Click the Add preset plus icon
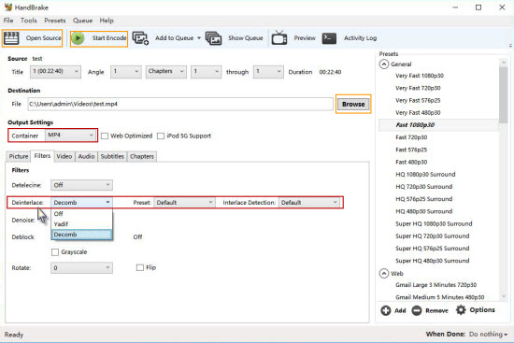Screen dimensions: 514x343 tap(385, 310)
